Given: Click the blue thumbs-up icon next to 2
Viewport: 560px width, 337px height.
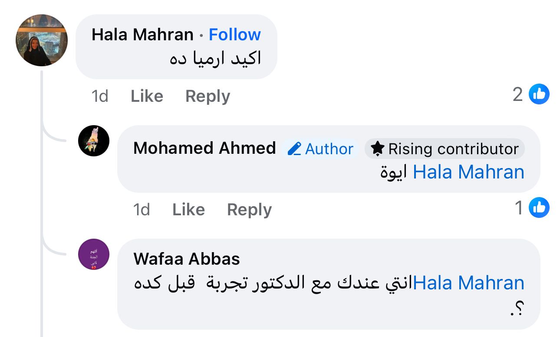Looking at the screenshot, I should pos(539,94).
